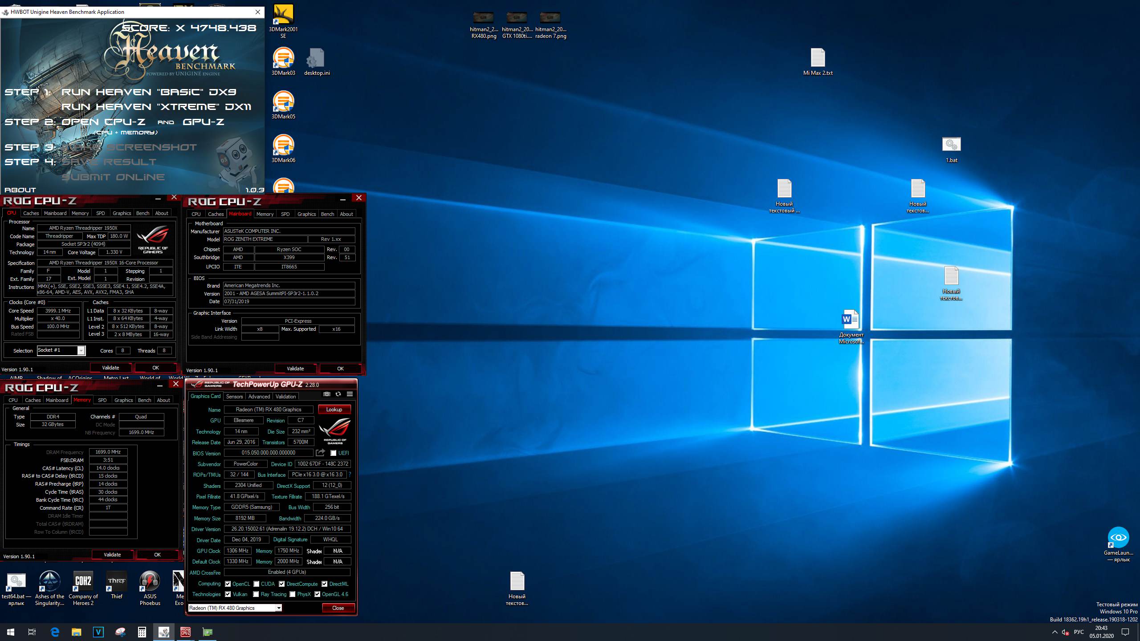
Task: Select the 1.bat file icon
Action: (951, 150)
